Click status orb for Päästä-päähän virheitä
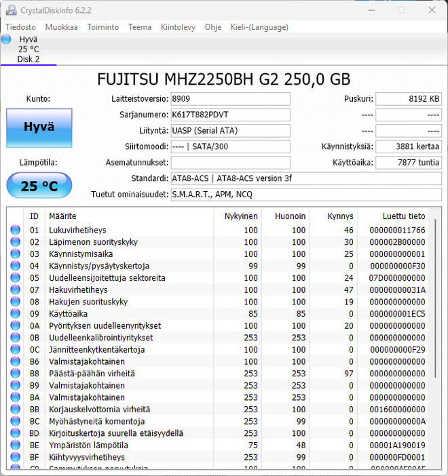This screenshot has height=476, width=448. (15, 373)
